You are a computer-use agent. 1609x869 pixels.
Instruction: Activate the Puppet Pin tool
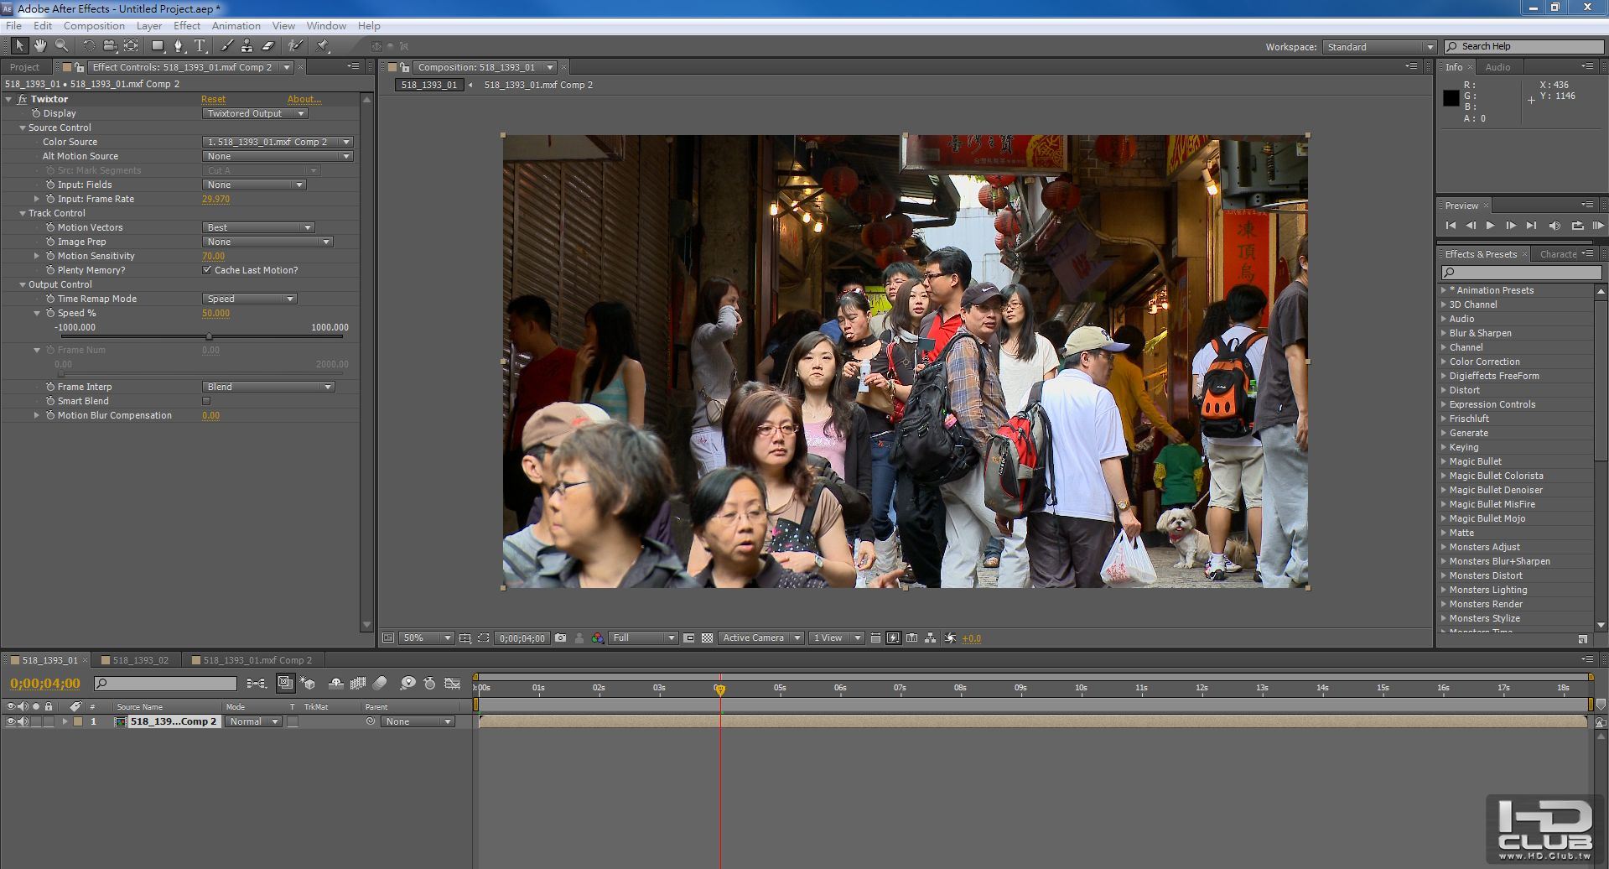coord(323,46)
